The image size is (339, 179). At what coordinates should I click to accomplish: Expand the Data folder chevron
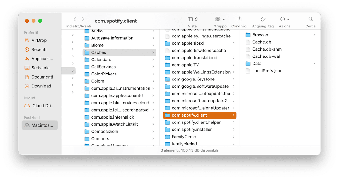coord(314,64)
